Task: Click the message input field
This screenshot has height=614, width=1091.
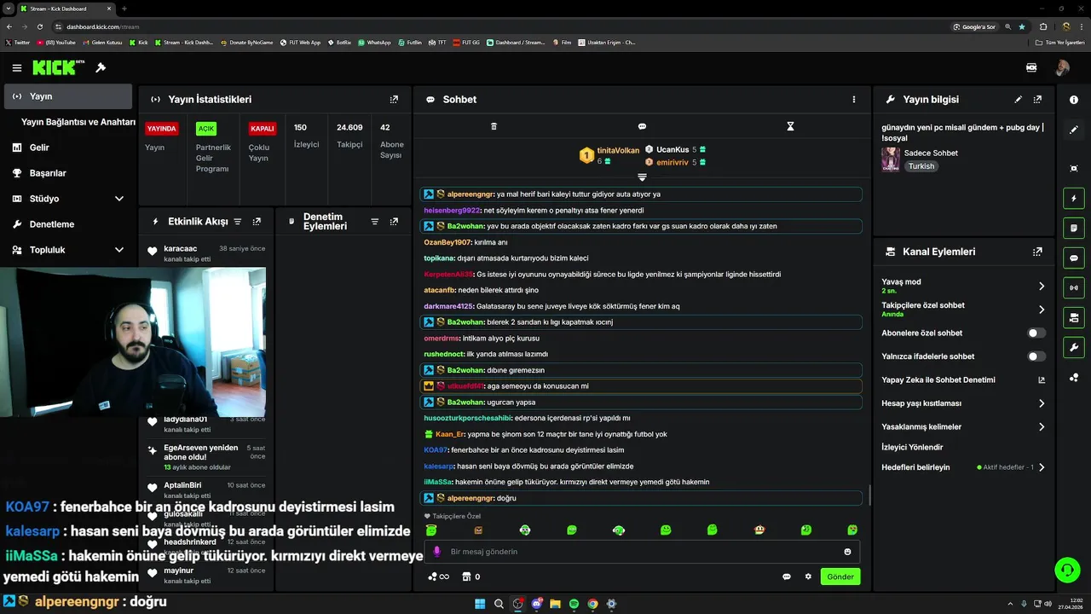Action: pos(643,552)
